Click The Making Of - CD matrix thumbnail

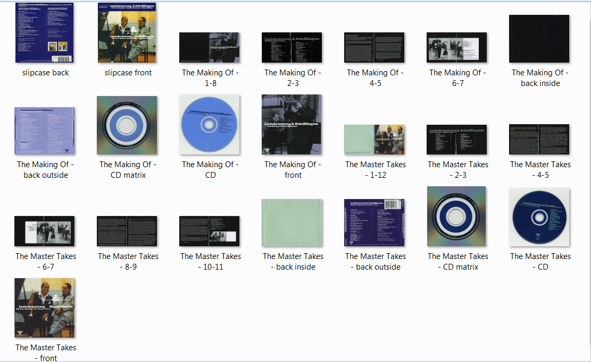tap(127, 125)
